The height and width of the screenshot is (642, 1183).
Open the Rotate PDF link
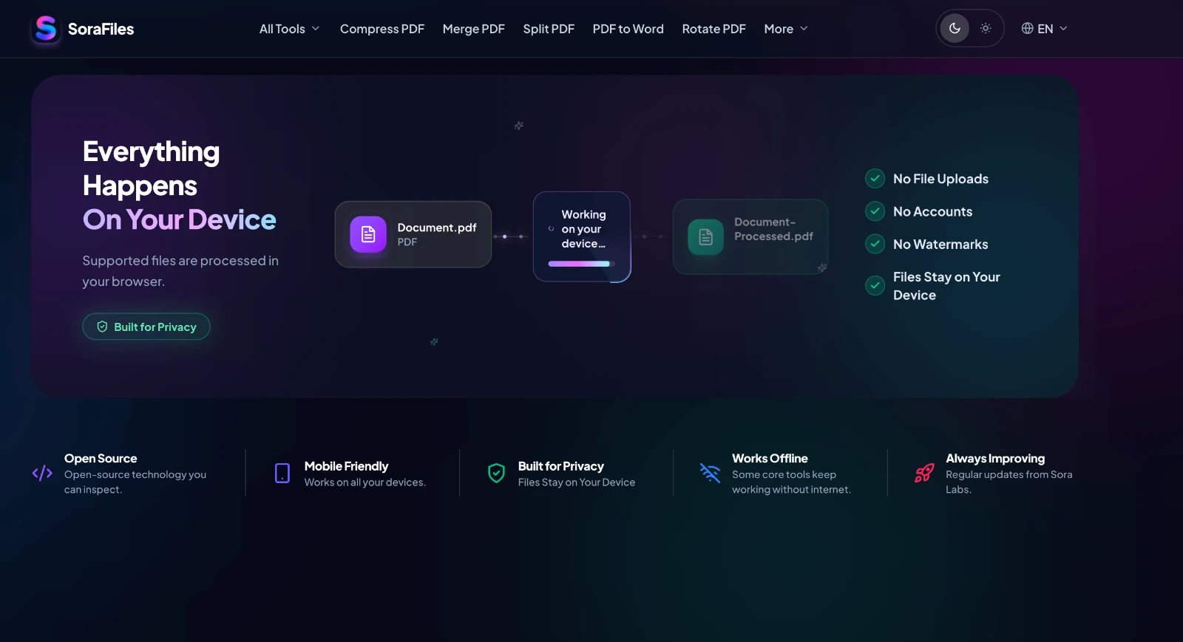[713, 29]
